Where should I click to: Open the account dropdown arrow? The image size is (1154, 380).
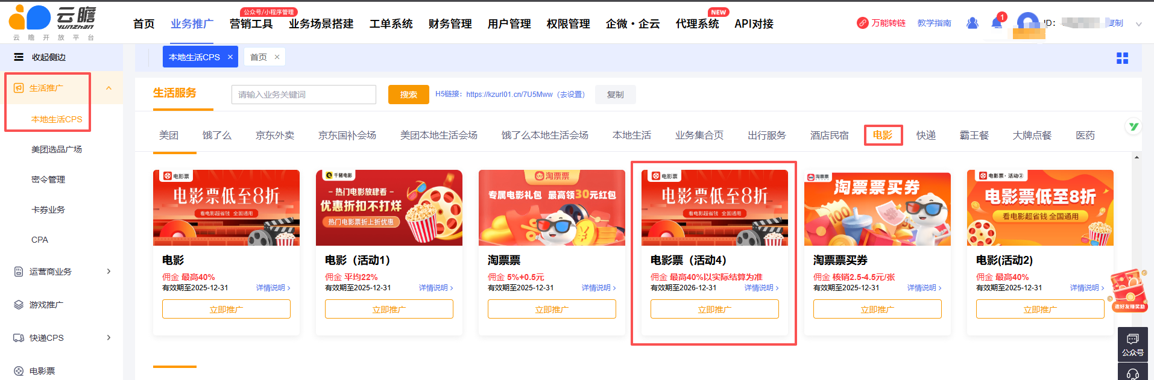[1138, 24]
